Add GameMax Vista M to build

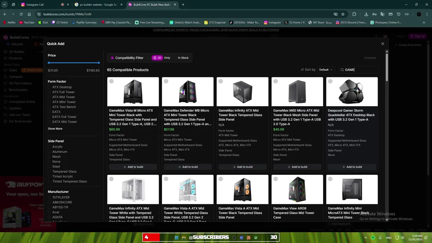pyautogui.click(x=133, y=167)
